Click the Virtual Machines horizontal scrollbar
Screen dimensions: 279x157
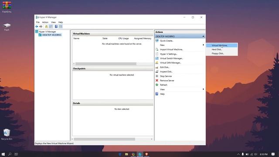click(x=106, y=64)
